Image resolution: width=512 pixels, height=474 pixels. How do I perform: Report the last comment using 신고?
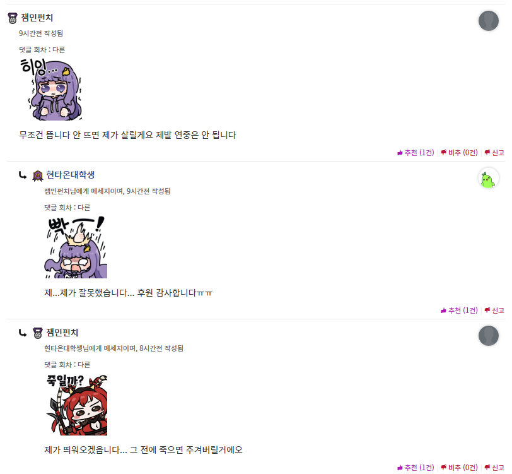pos(494,468)
